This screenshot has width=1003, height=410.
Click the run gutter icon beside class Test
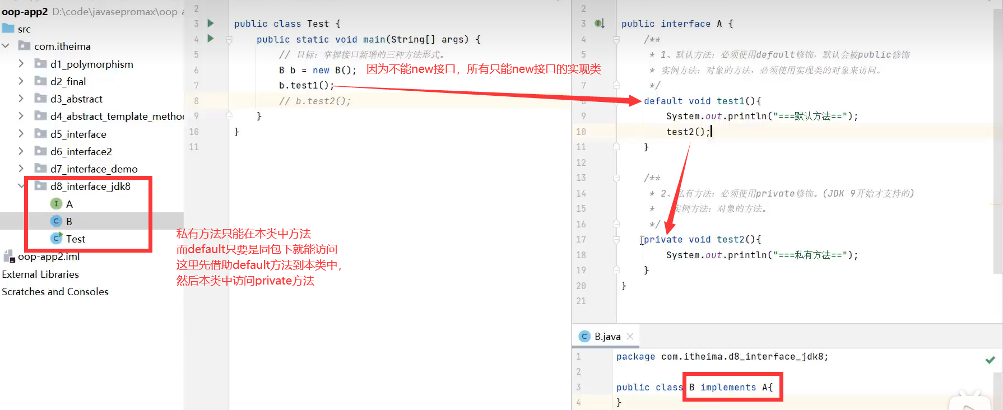click(x=211, y=24)
